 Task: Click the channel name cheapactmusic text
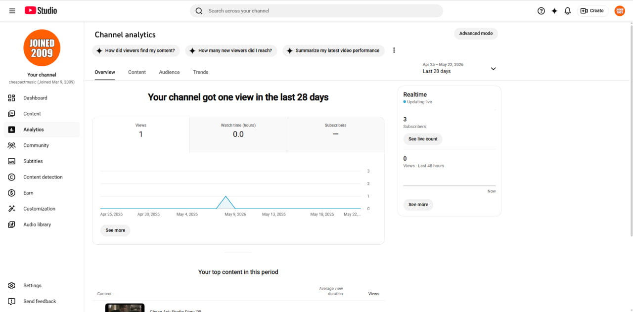42,82
